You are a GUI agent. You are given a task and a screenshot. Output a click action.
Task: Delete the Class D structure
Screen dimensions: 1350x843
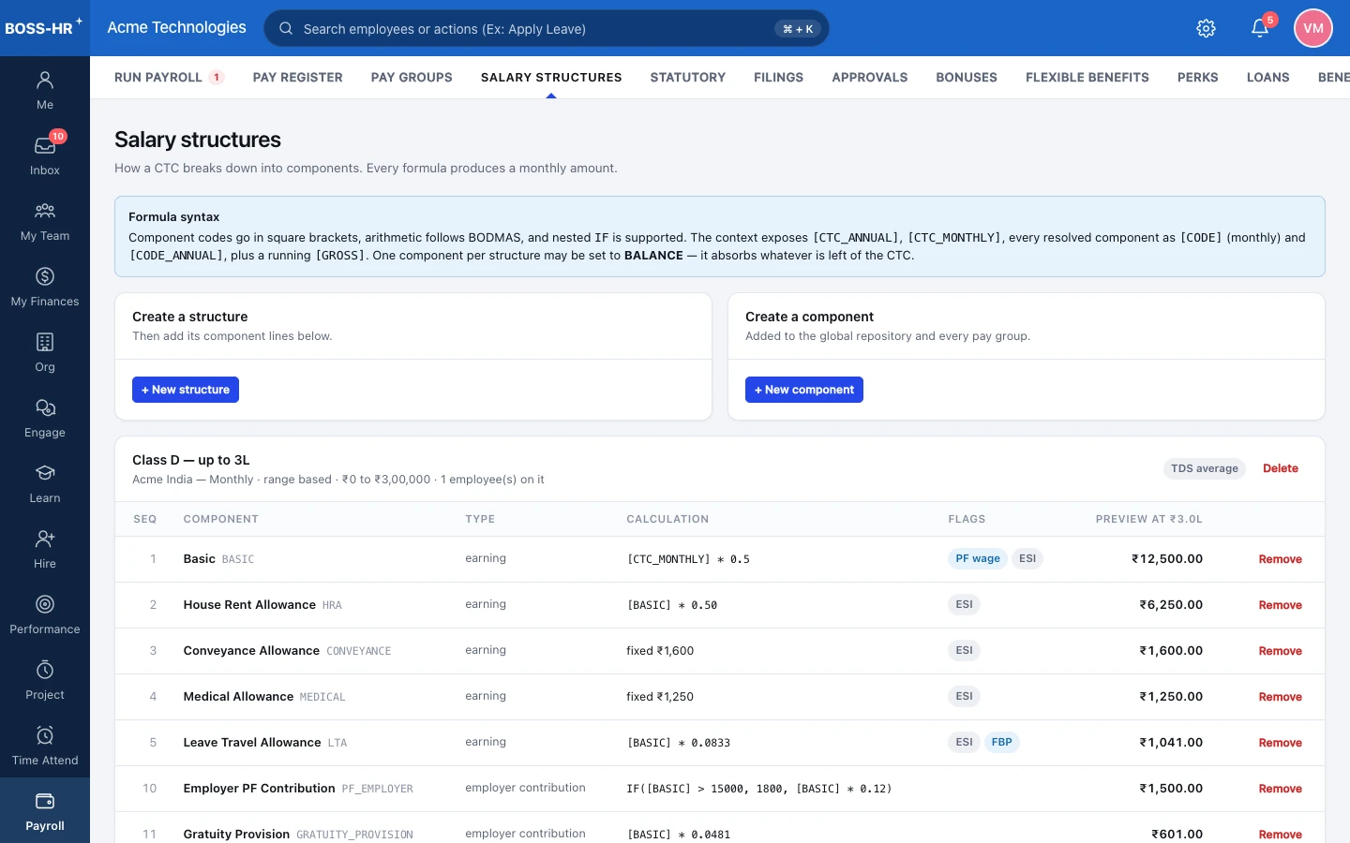(x=1280, y=468)
